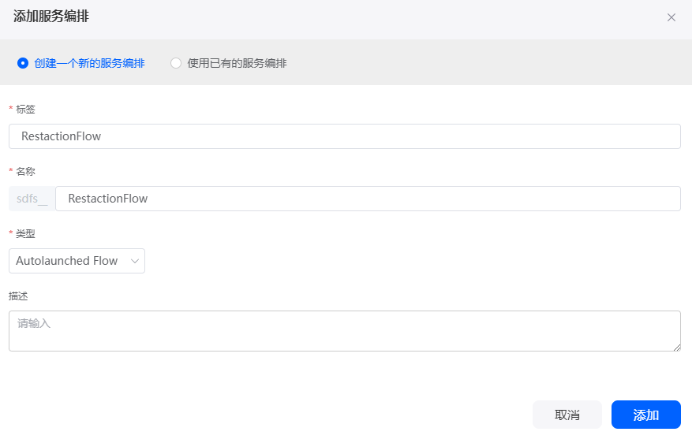
Task: Click the sdfs__ name prefix box
Action: point(32,199)
